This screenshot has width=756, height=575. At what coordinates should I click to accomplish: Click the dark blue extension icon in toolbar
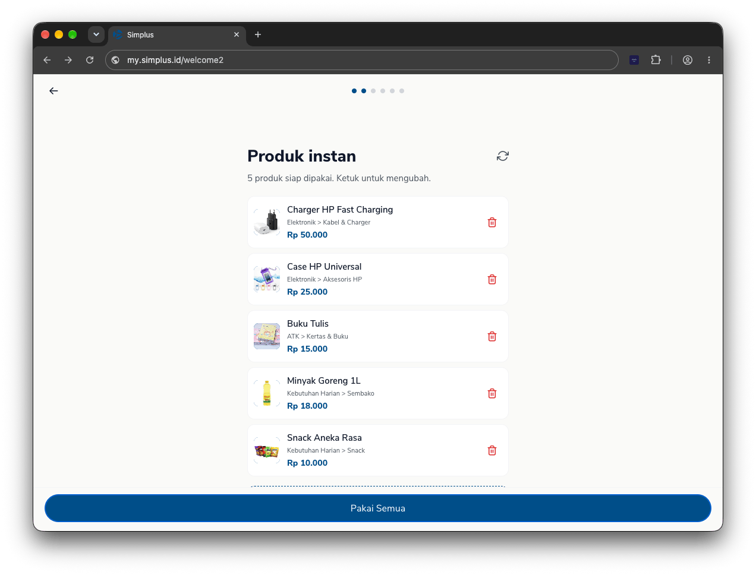pos(634,60)
